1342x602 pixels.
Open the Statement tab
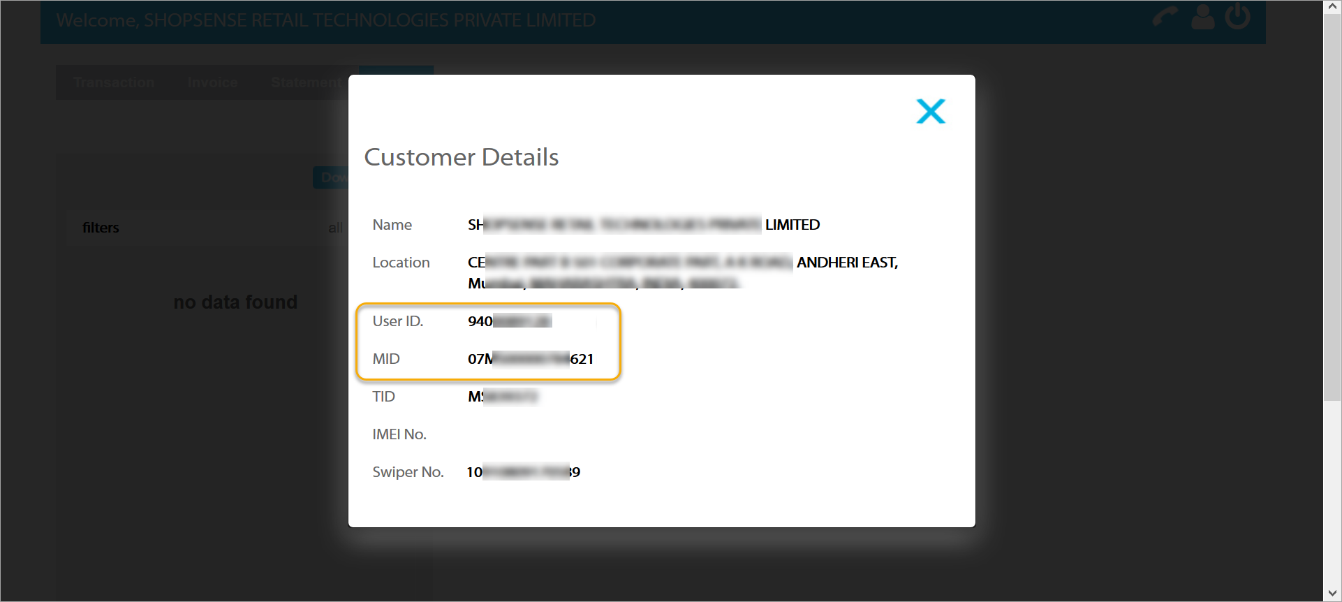coord(306,82)
